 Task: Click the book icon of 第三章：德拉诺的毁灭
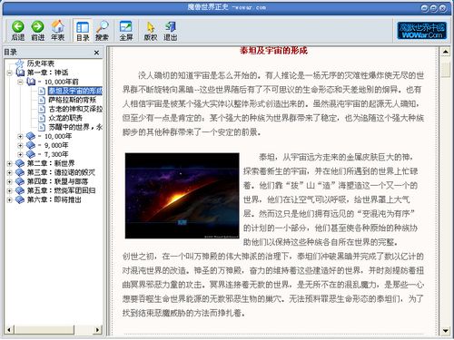pyautogui.click(x=20, y=172)
